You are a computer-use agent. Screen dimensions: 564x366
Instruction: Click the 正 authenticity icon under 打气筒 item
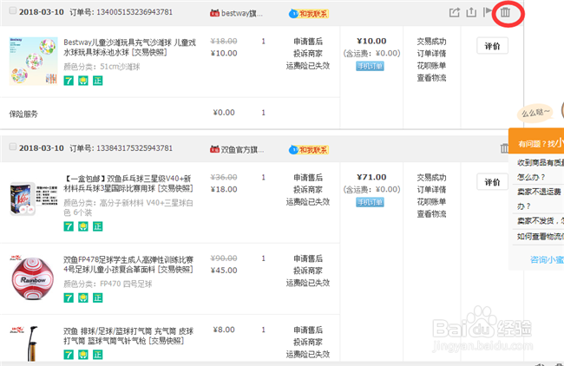tap(97, 355)
